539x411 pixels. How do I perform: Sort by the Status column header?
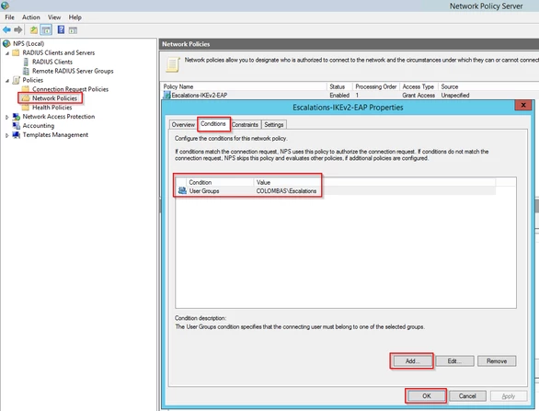pyautogui.click(x=338, y=86)
